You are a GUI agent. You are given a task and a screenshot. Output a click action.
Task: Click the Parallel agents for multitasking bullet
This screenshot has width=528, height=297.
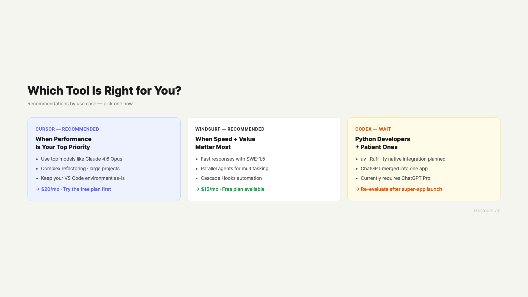pyautogui.click(x=234, y=169)
